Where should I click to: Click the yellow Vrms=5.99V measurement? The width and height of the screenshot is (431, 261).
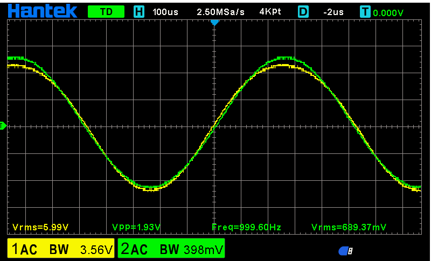tap(40, 227)
